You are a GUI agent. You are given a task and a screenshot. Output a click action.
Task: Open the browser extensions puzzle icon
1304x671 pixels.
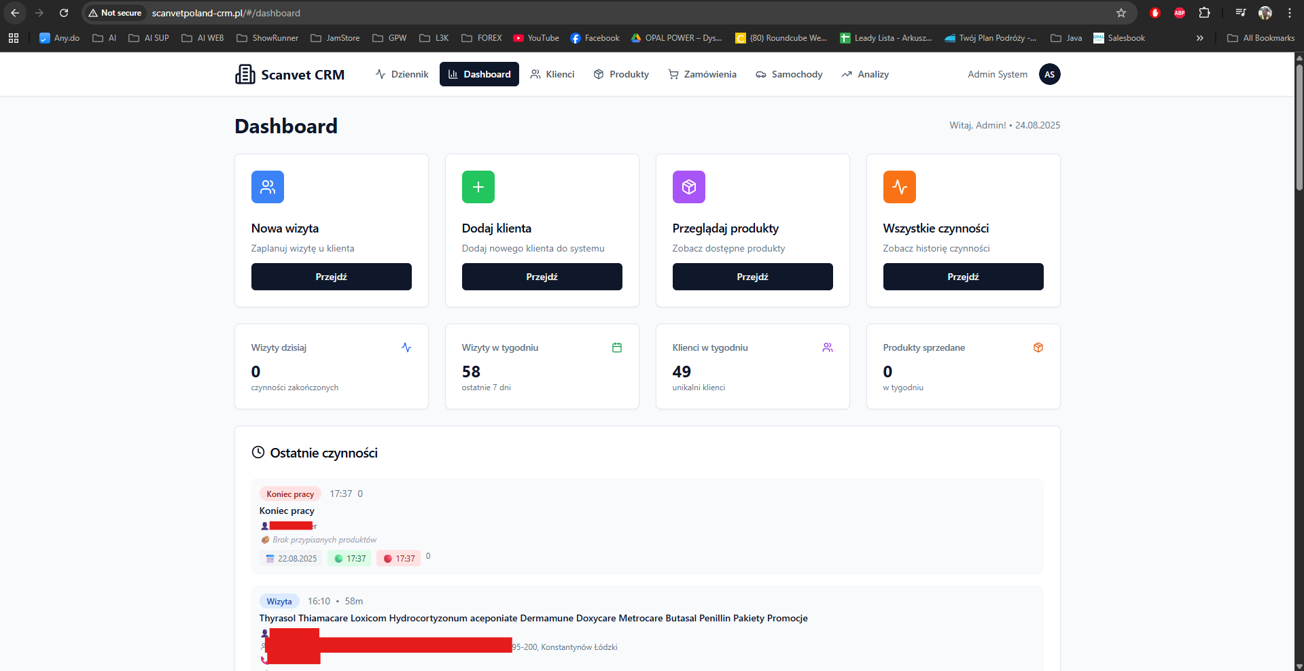(x=1204, y=13)
